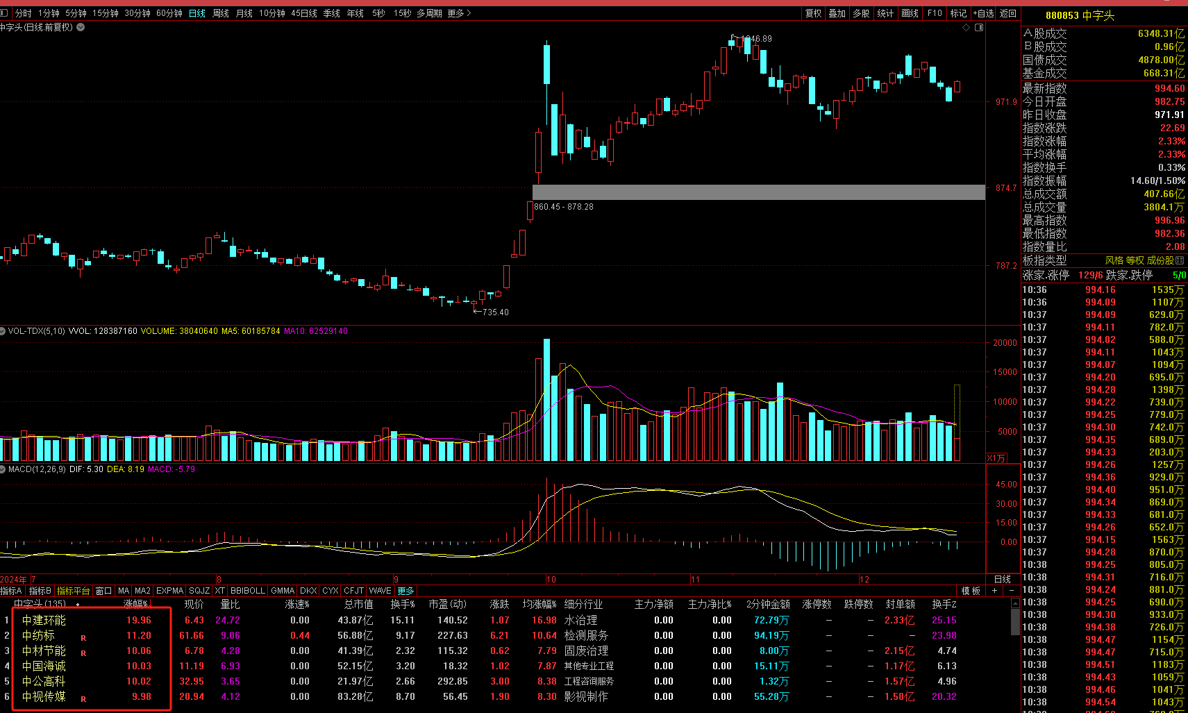Screen dimensions: 1188x713
Task: Click the diamond icon at chart top-right
Action: pyautogui.click(x=966, y=28)
